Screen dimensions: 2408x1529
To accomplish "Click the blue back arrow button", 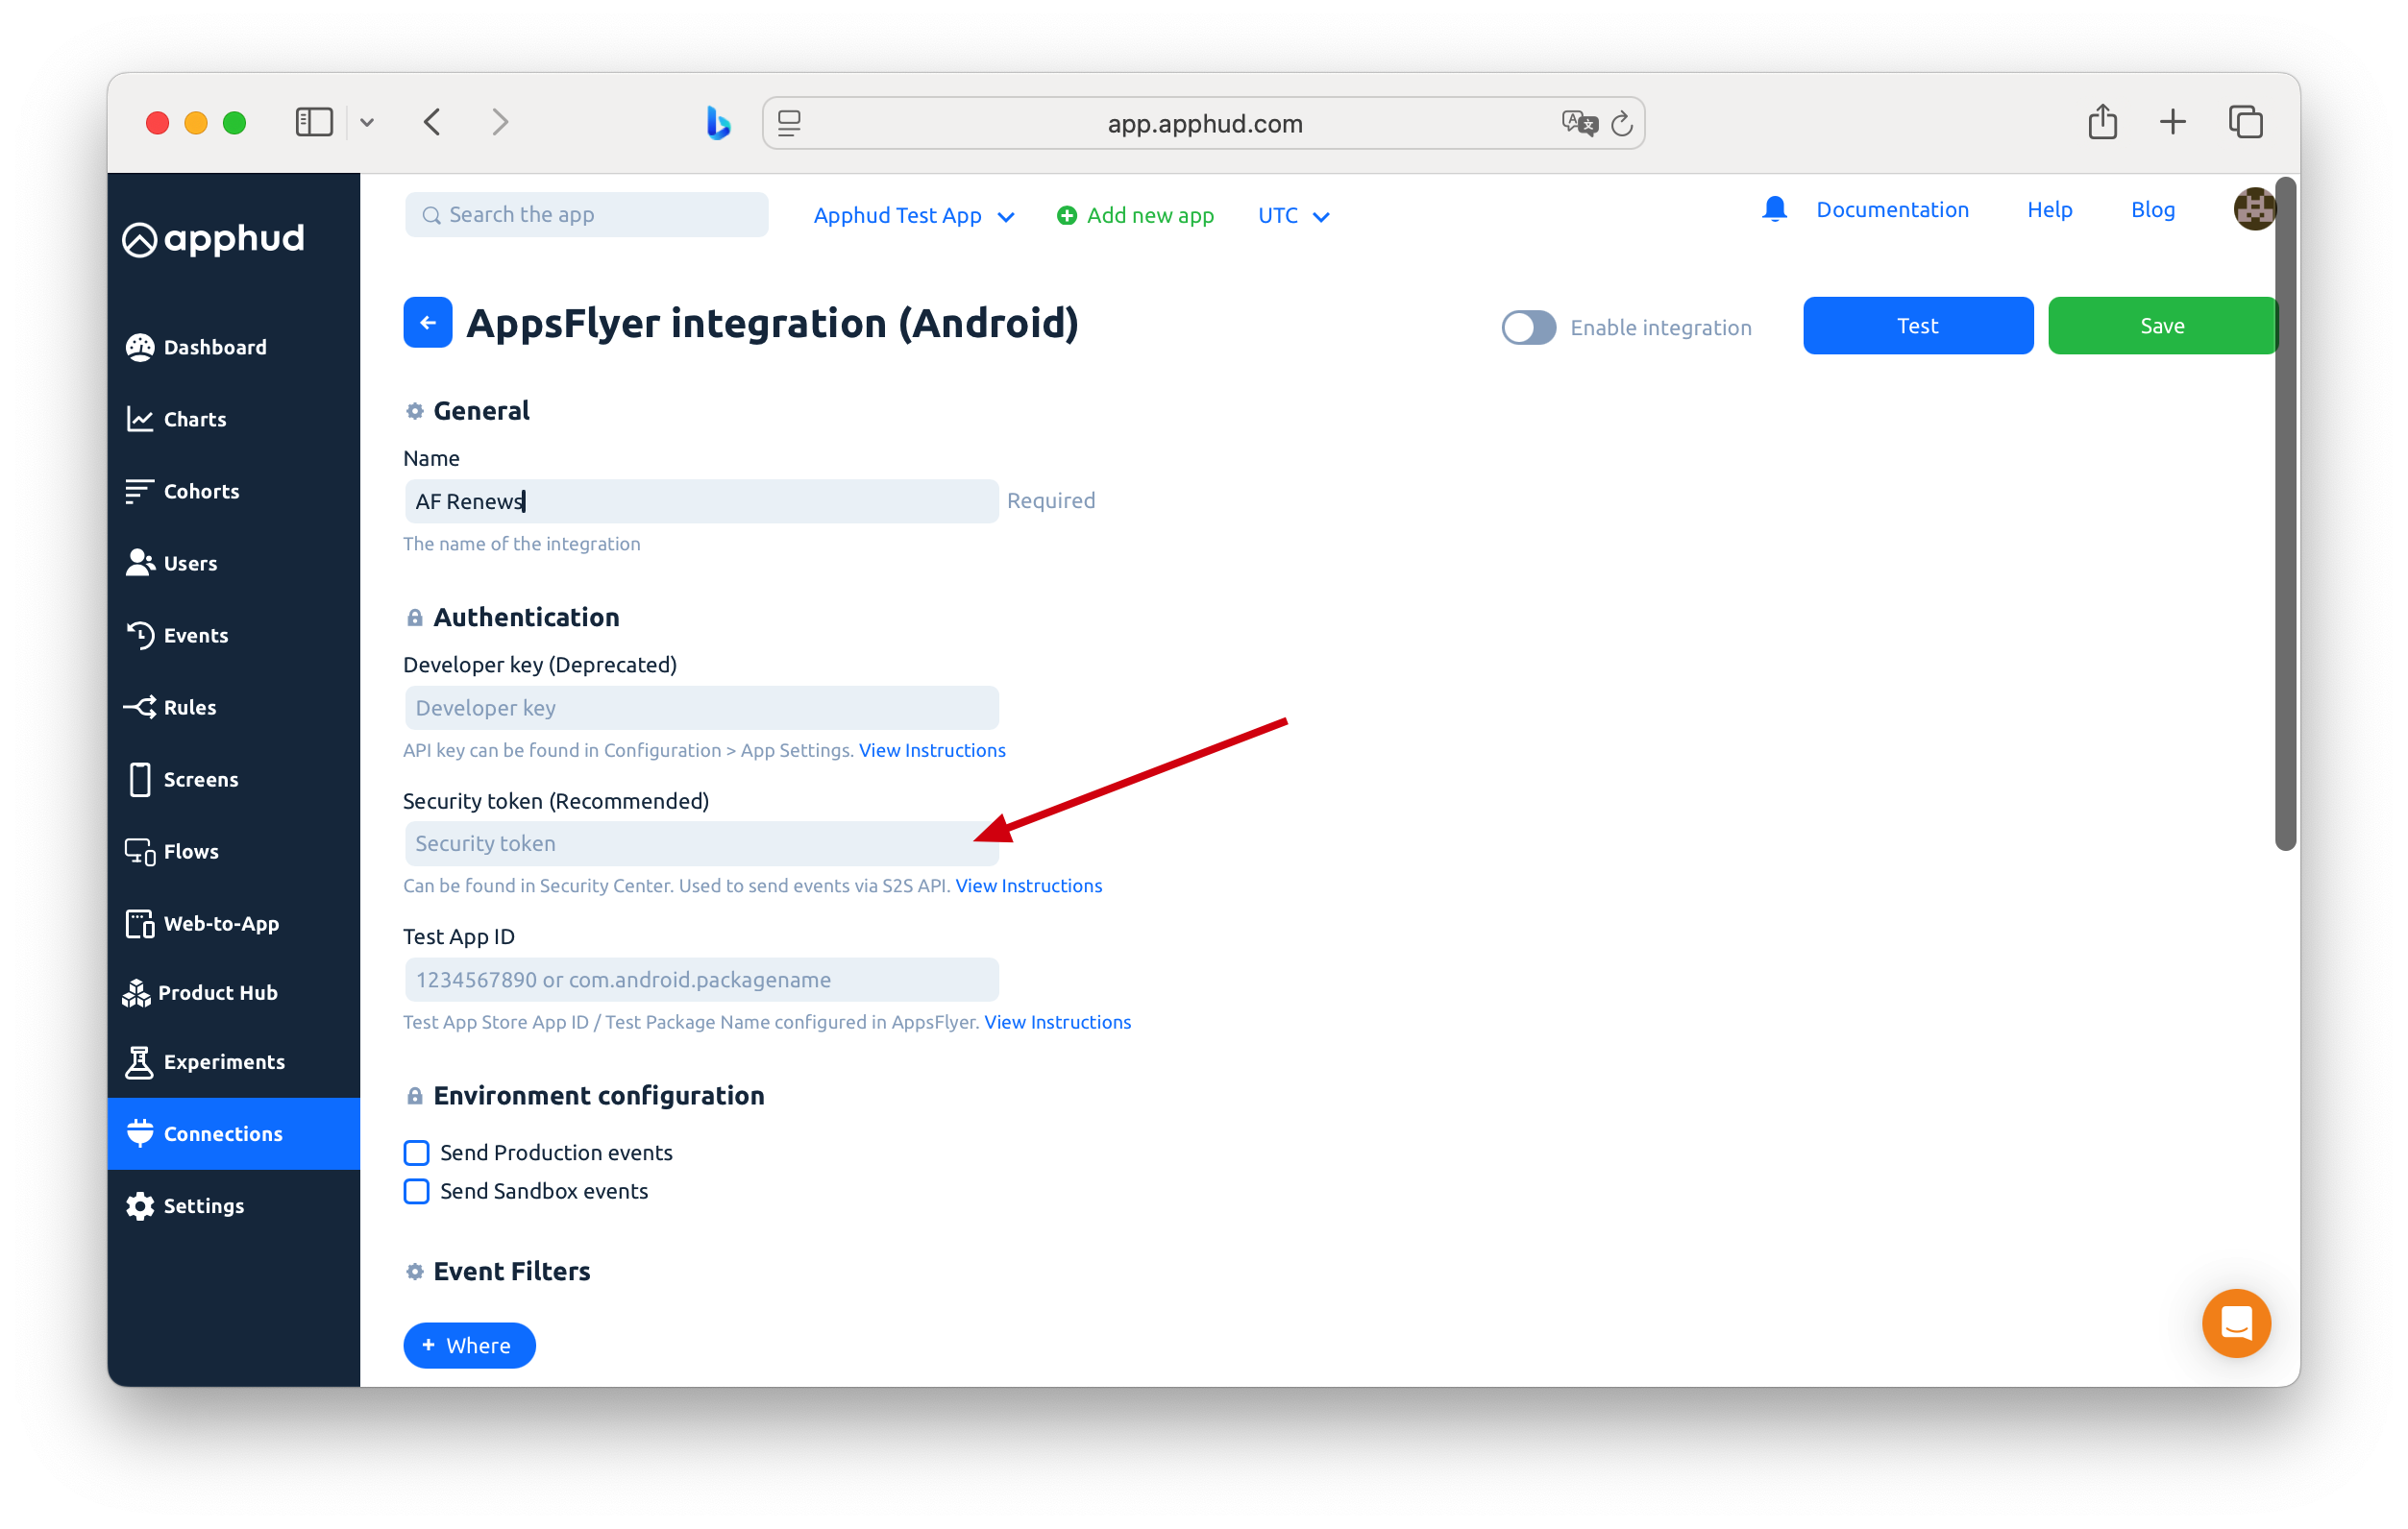I will click(x=427, y=322).
